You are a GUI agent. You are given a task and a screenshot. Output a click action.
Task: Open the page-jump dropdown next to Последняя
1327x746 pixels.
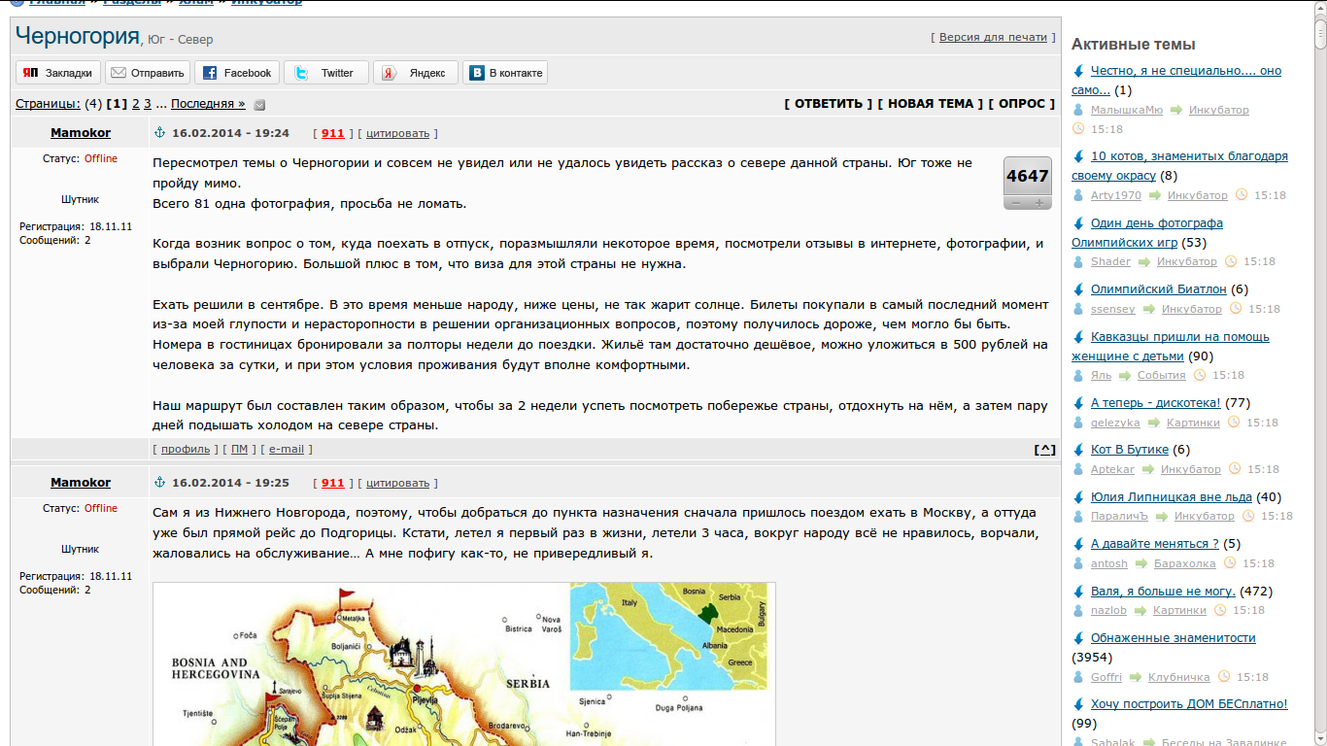(x=259, y=105)
